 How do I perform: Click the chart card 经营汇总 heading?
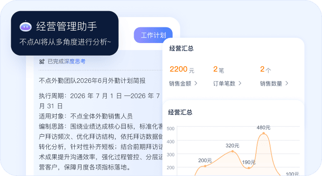coord(180,112)
